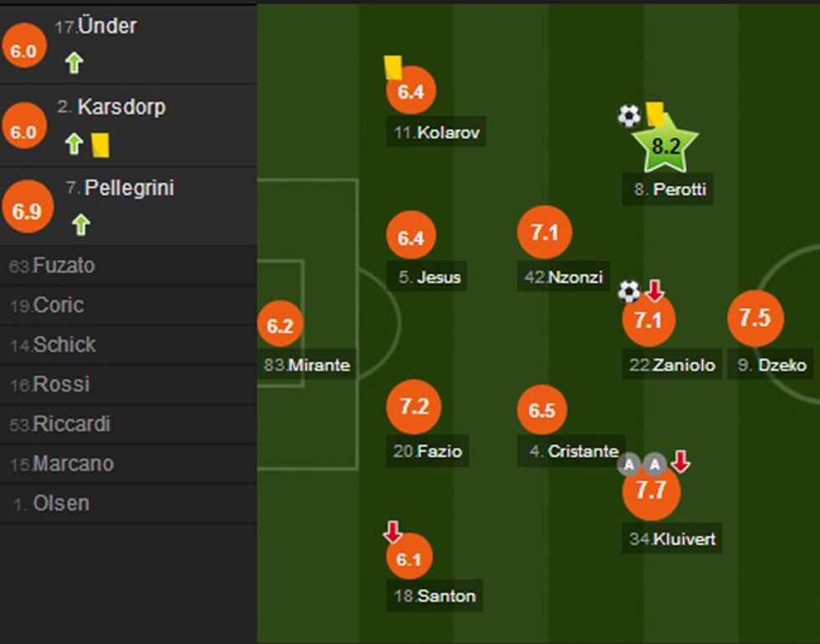Click the red substitution arrow above Kluivert
Screen dimensions: 820x644
click(681, 461)
